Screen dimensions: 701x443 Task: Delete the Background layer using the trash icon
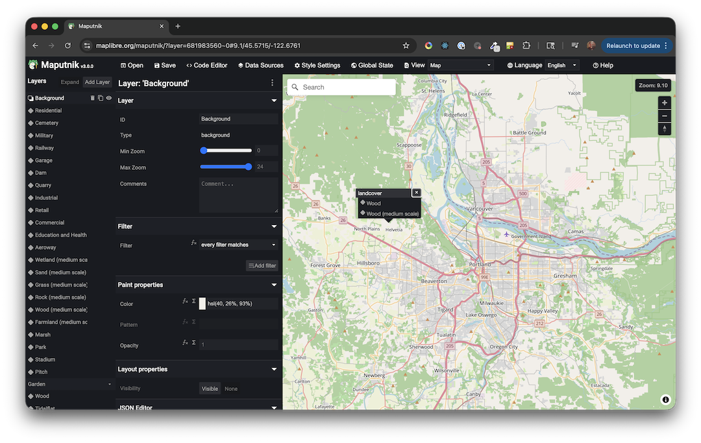pyautogui.click(x=92, y=98)
